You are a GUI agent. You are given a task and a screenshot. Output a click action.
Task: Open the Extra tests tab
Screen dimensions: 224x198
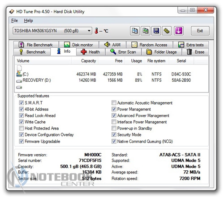pyautogui.click(x=191, y=45)
